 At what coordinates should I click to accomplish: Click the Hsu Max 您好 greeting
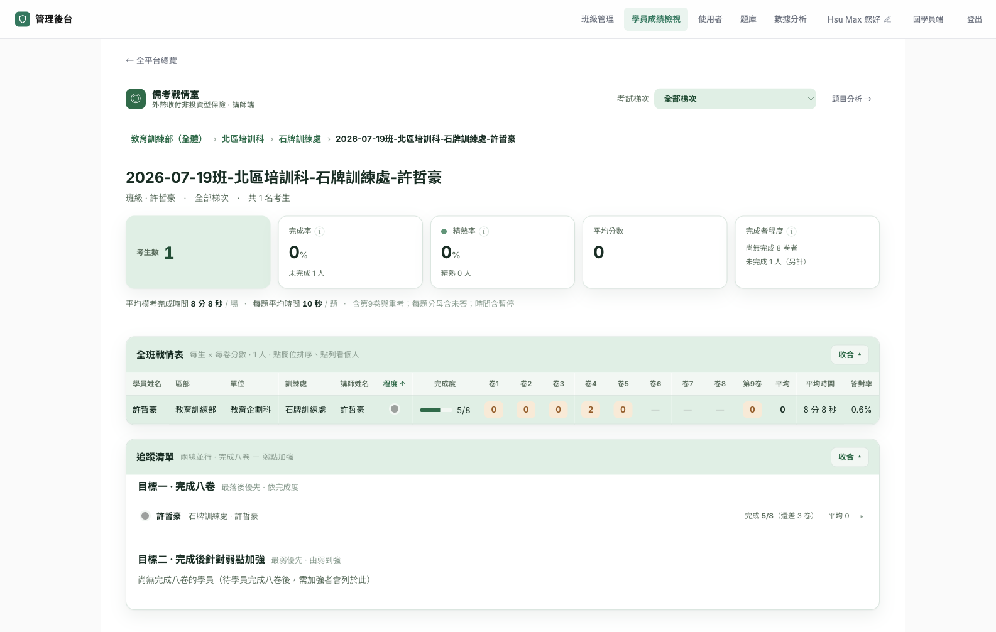[853, 19]
